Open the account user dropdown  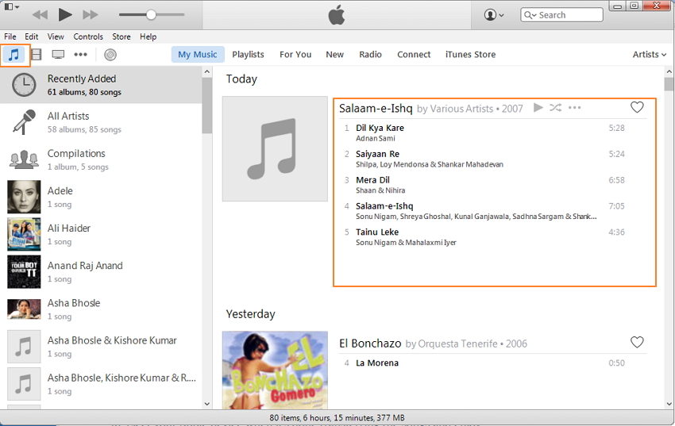pos(495,15)
